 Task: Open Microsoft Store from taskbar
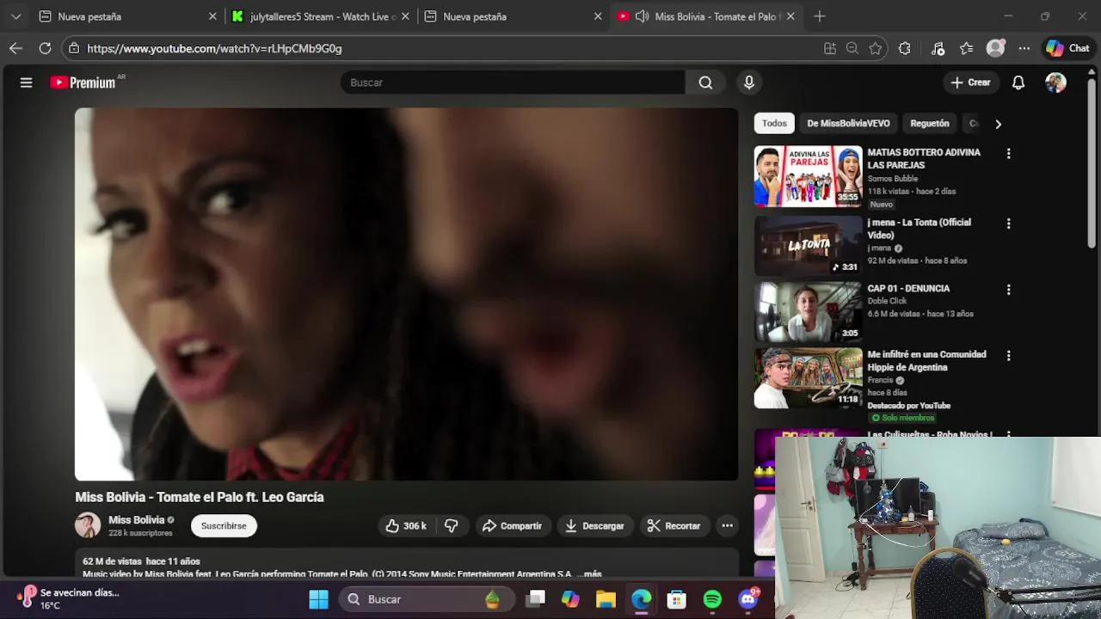(x=677, y=599)
